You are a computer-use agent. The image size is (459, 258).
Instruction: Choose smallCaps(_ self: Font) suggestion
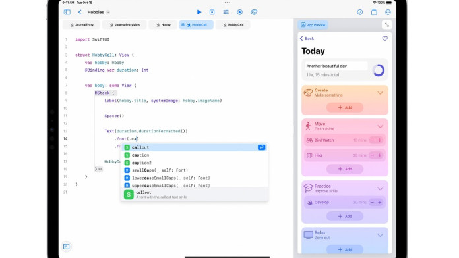pyautogui.click(x=195, y=170)
